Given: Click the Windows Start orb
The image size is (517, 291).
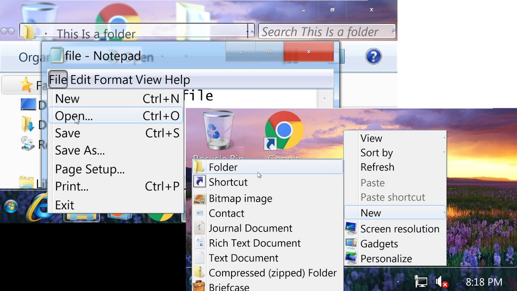Looking at the screenshot, I should pyautogui.click(x=11, y=207).
